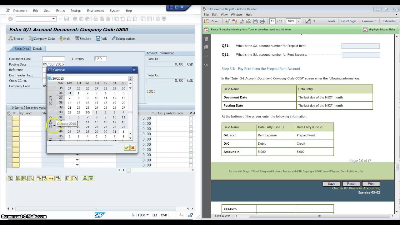Click the Reset button in the PDF form

[x=351, y=184]
